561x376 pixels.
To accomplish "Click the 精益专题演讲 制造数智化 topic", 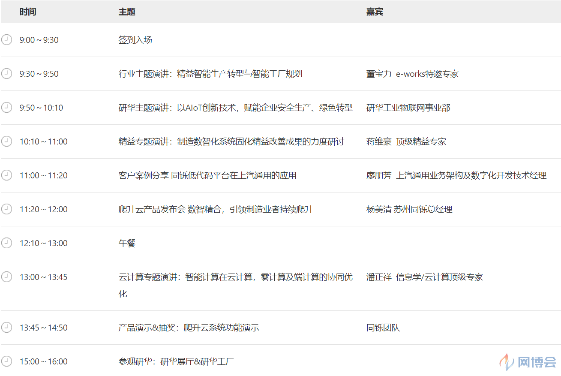I will (231, 142).
